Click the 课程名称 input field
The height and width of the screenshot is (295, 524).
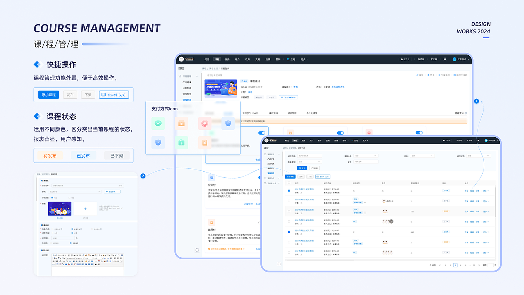click(x=309, y=156)
